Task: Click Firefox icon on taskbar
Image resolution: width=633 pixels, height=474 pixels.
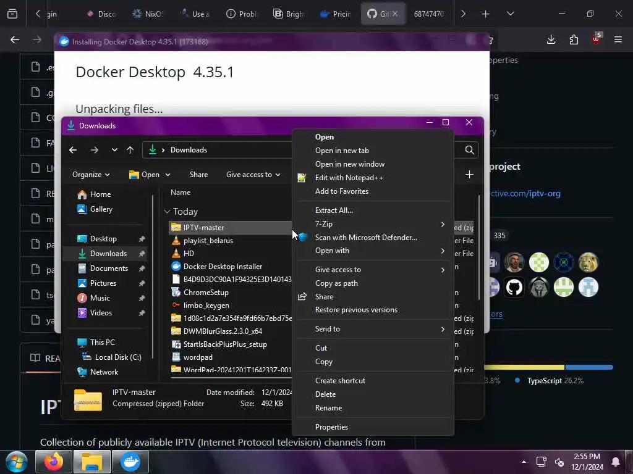Action: click(54, 462)
